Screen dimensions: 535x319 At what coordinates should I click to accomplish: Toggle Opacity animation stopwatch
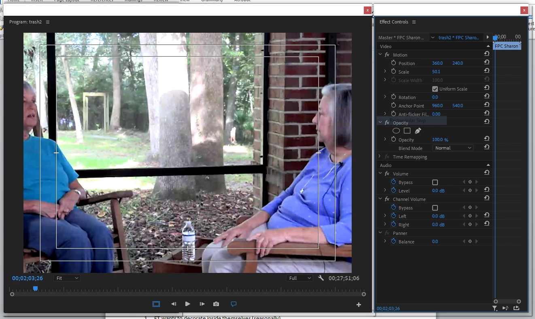click(393, 139)
